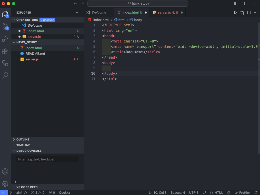
Task: Open server.js in HTMX_STUDY folder
Action: pyautogui.click(x=47, y=59)
